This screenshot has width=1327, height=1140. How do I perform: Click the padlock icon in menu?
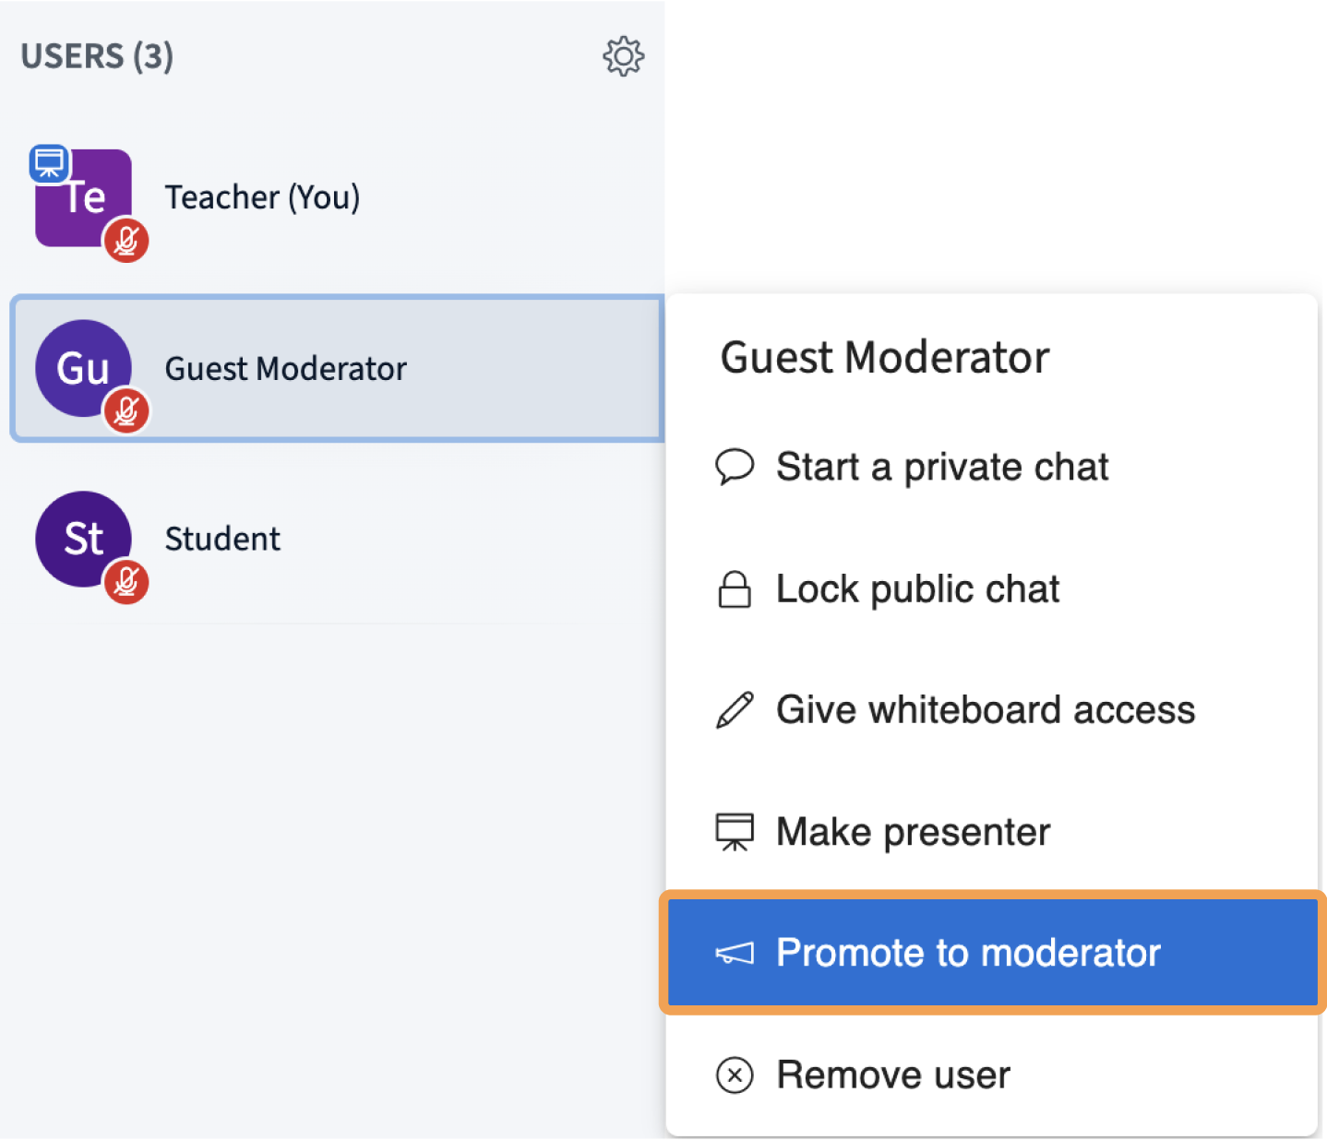(x=735, y=589)
